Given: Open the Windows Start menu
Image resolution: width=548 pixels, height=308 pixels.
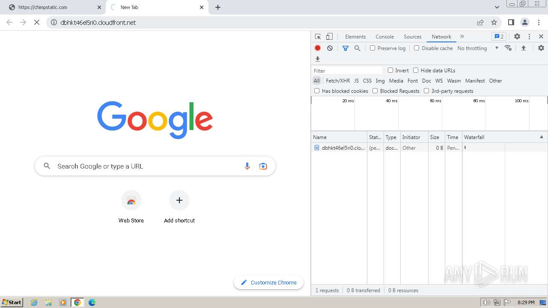Looking at the screenshot, I should (12, 302).
